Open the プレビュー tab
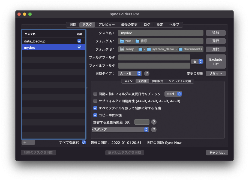The height and width of the screenshot is (181, 249). 107,25
